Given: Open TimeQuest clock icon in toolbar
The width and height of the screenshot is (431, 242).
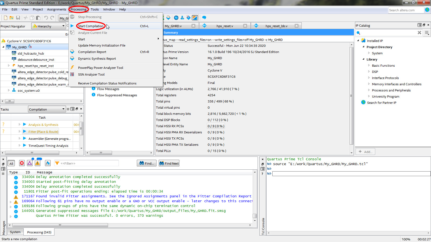Looking at the screenshot, I should [176, 18].
